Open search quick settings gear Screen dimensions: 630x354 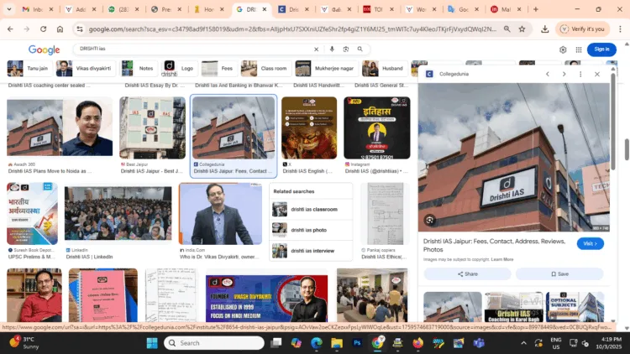click(x=563, y=49)
